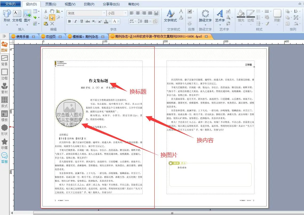The height and width of the screenshot is (215, 304).
Task: Click the circular image placeholder on the page
Action: tap(70, 113)
